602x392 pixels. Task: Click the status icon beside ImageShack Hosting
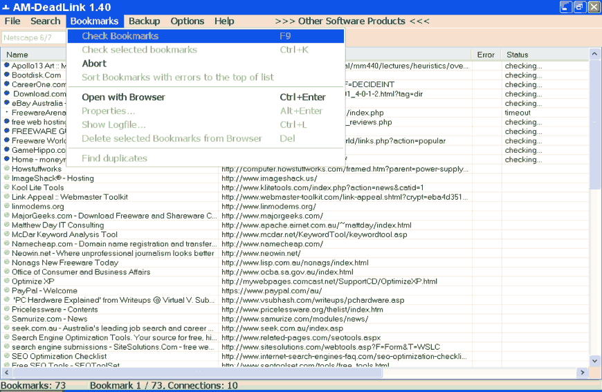[x=6, y=178]
